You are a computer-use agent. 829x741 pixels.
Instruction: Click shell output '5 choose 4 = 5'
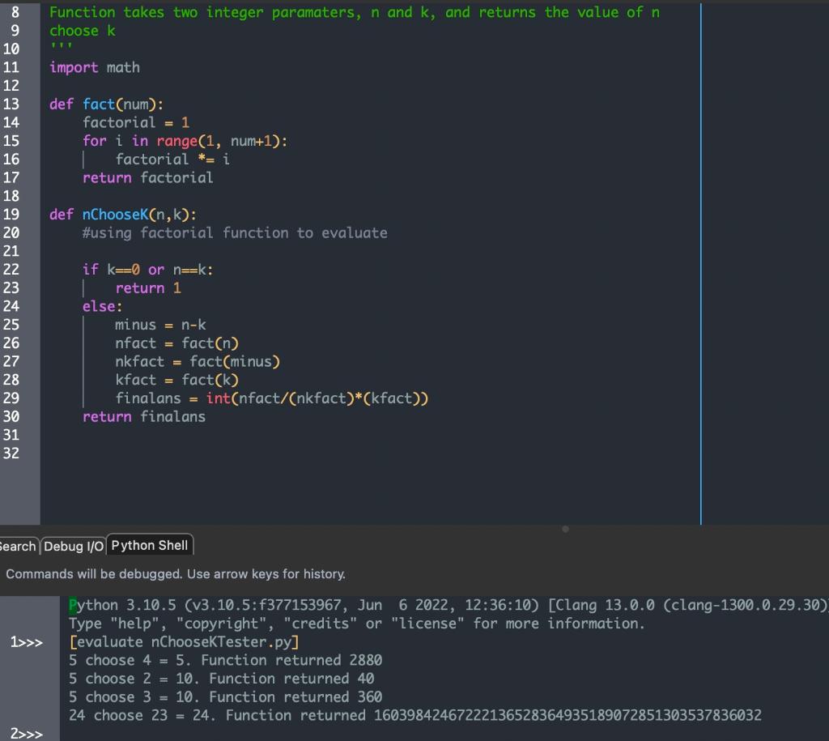[x=225, y=661]
